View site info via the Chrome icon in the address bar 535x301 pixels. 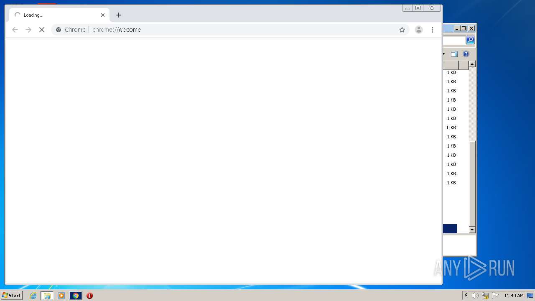click(59, 30)
